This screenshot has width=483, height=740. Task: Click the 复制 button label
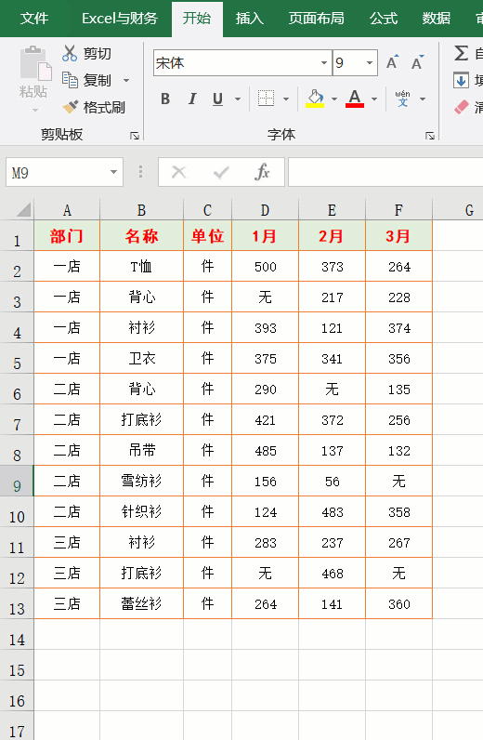98,80
